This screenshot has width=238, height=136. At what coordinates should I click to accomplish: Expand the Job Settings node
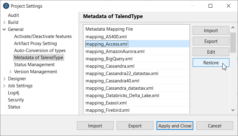click(4, 86)
